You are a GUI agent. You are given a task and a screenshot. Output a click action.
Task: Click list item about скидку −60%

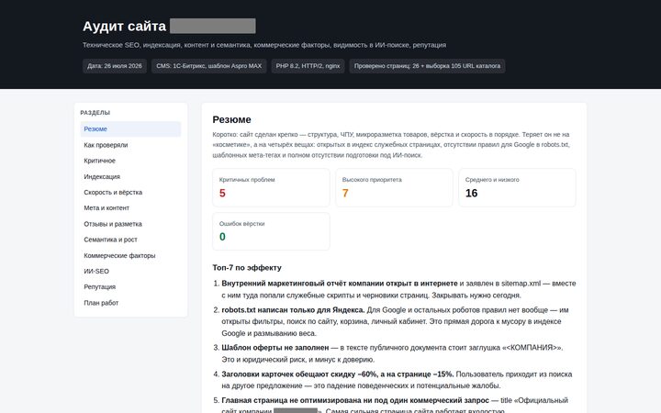[x=398, y=380]
